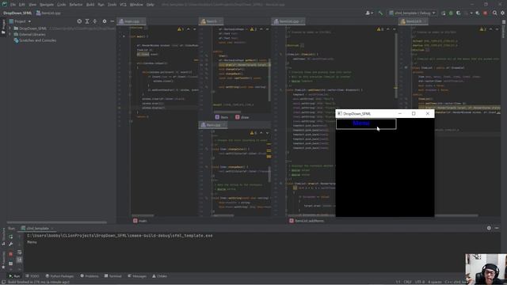This screenshot has height=285, width=507.
Task: Open the user account dropdown icon
Action: pos(369,13)
